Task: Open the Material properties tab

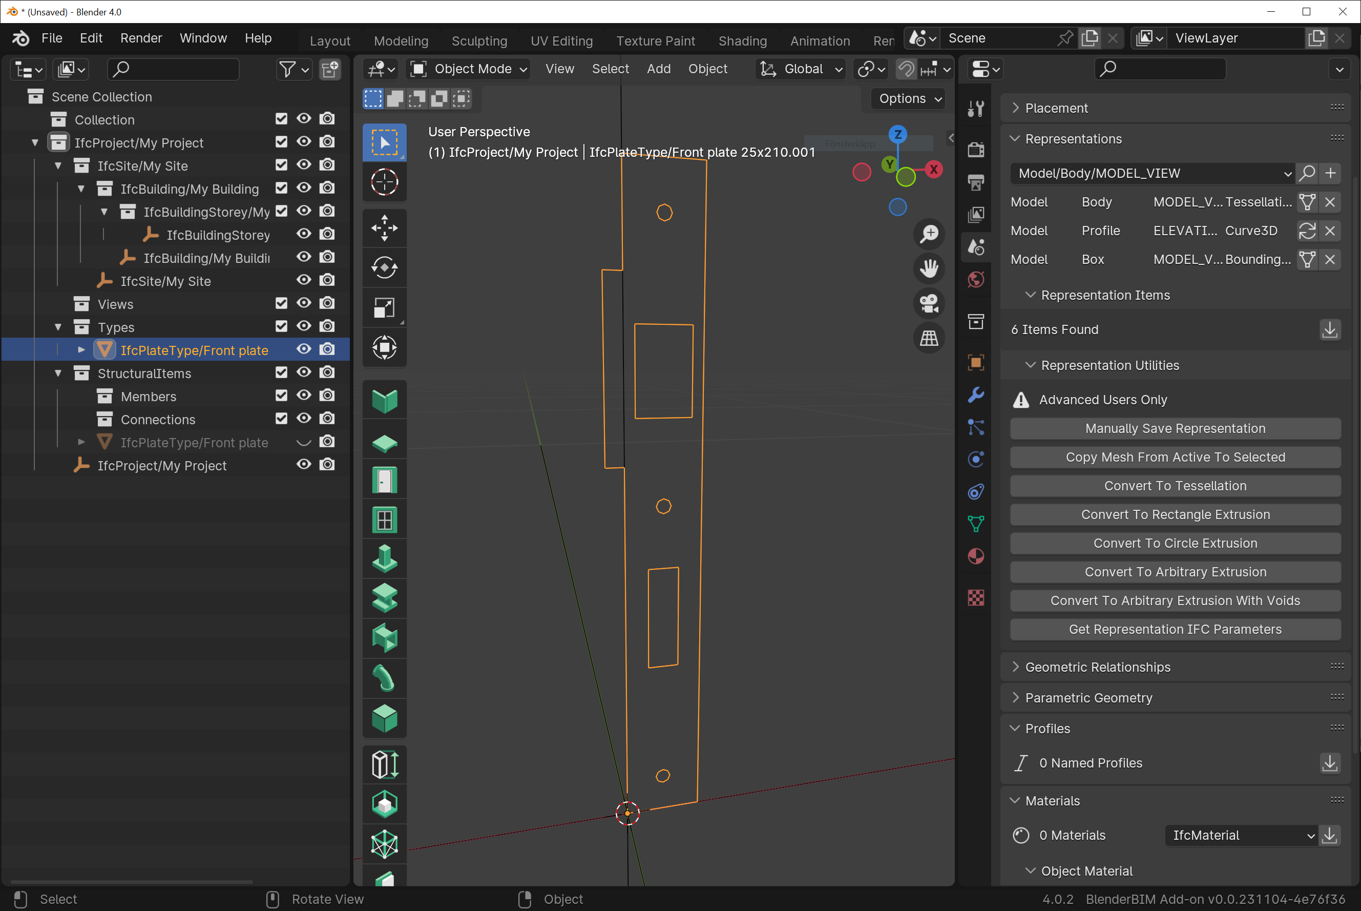Action: tap(976, 556)
